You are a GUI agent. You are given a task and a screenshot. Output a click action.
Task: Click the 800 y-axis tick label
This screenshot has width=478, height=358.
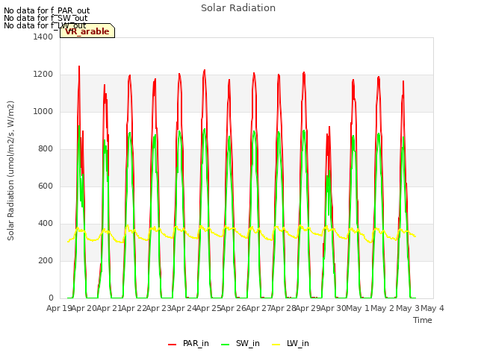click(x=46, y=149)
